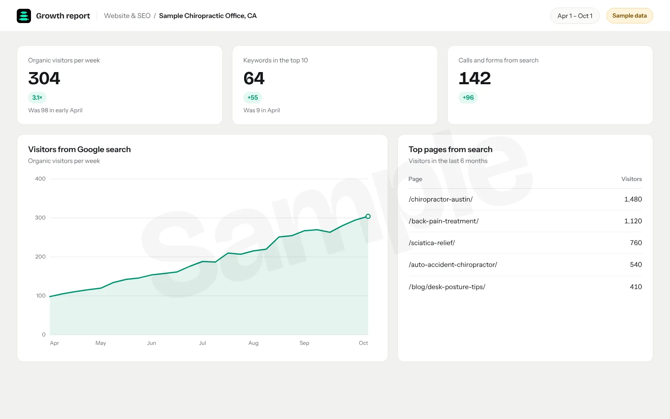Select the 142 calls and forms value
This screenshot has width=670, height=419.
(x=474, y=78)
